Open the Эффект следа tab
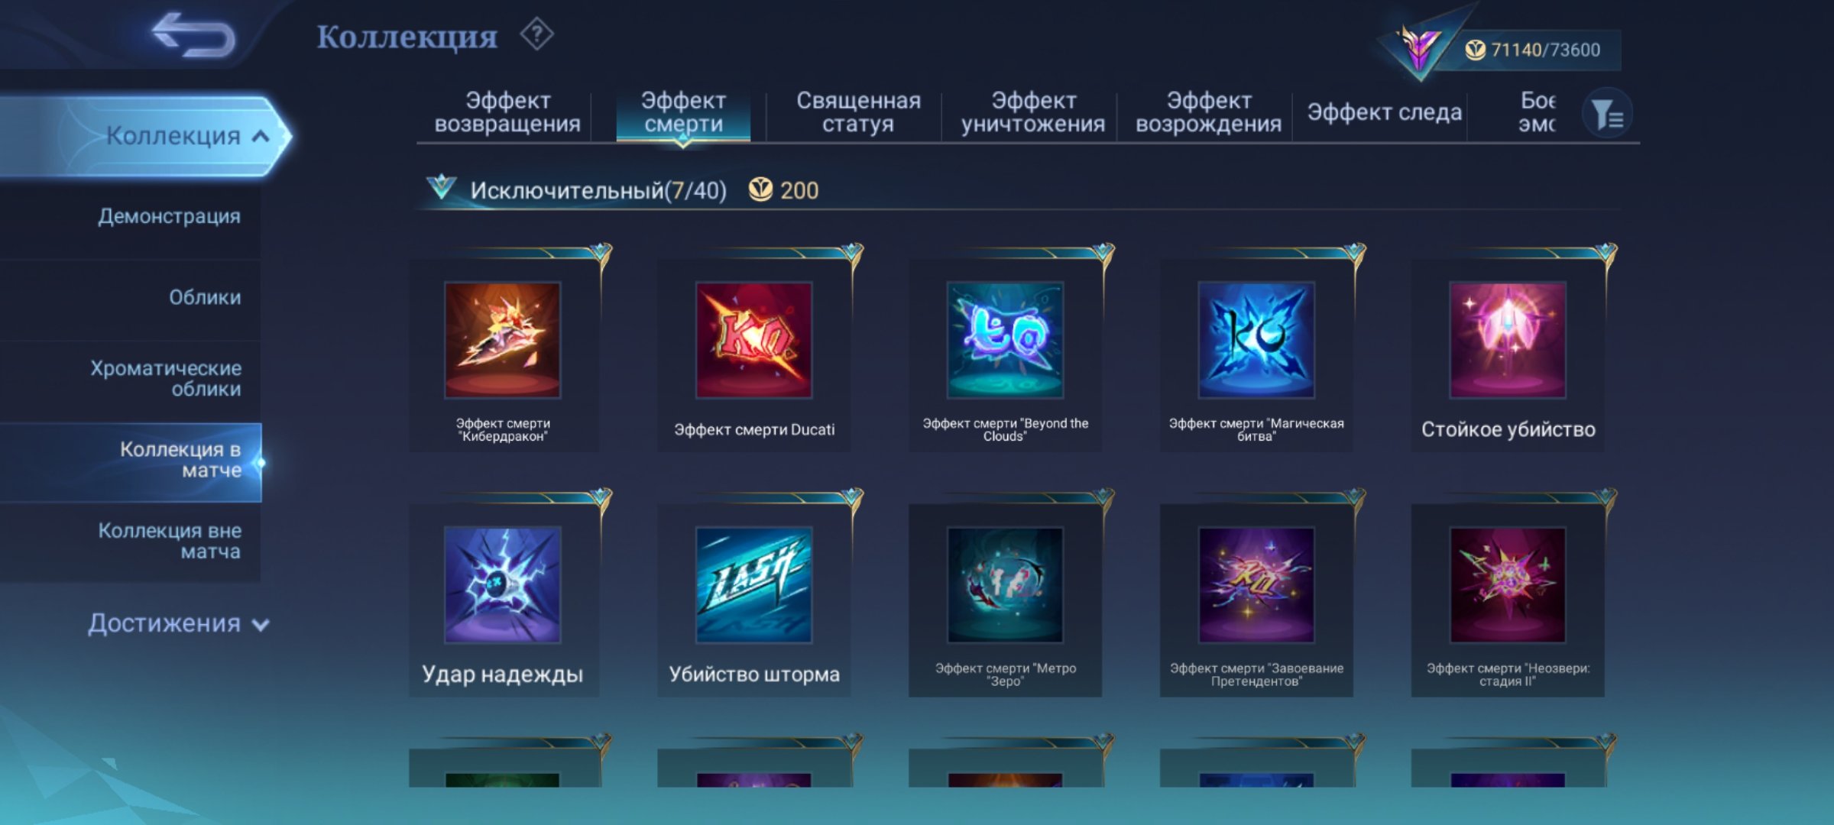The height and width of the screenshot is (825, 1834). coord(1384,112)
